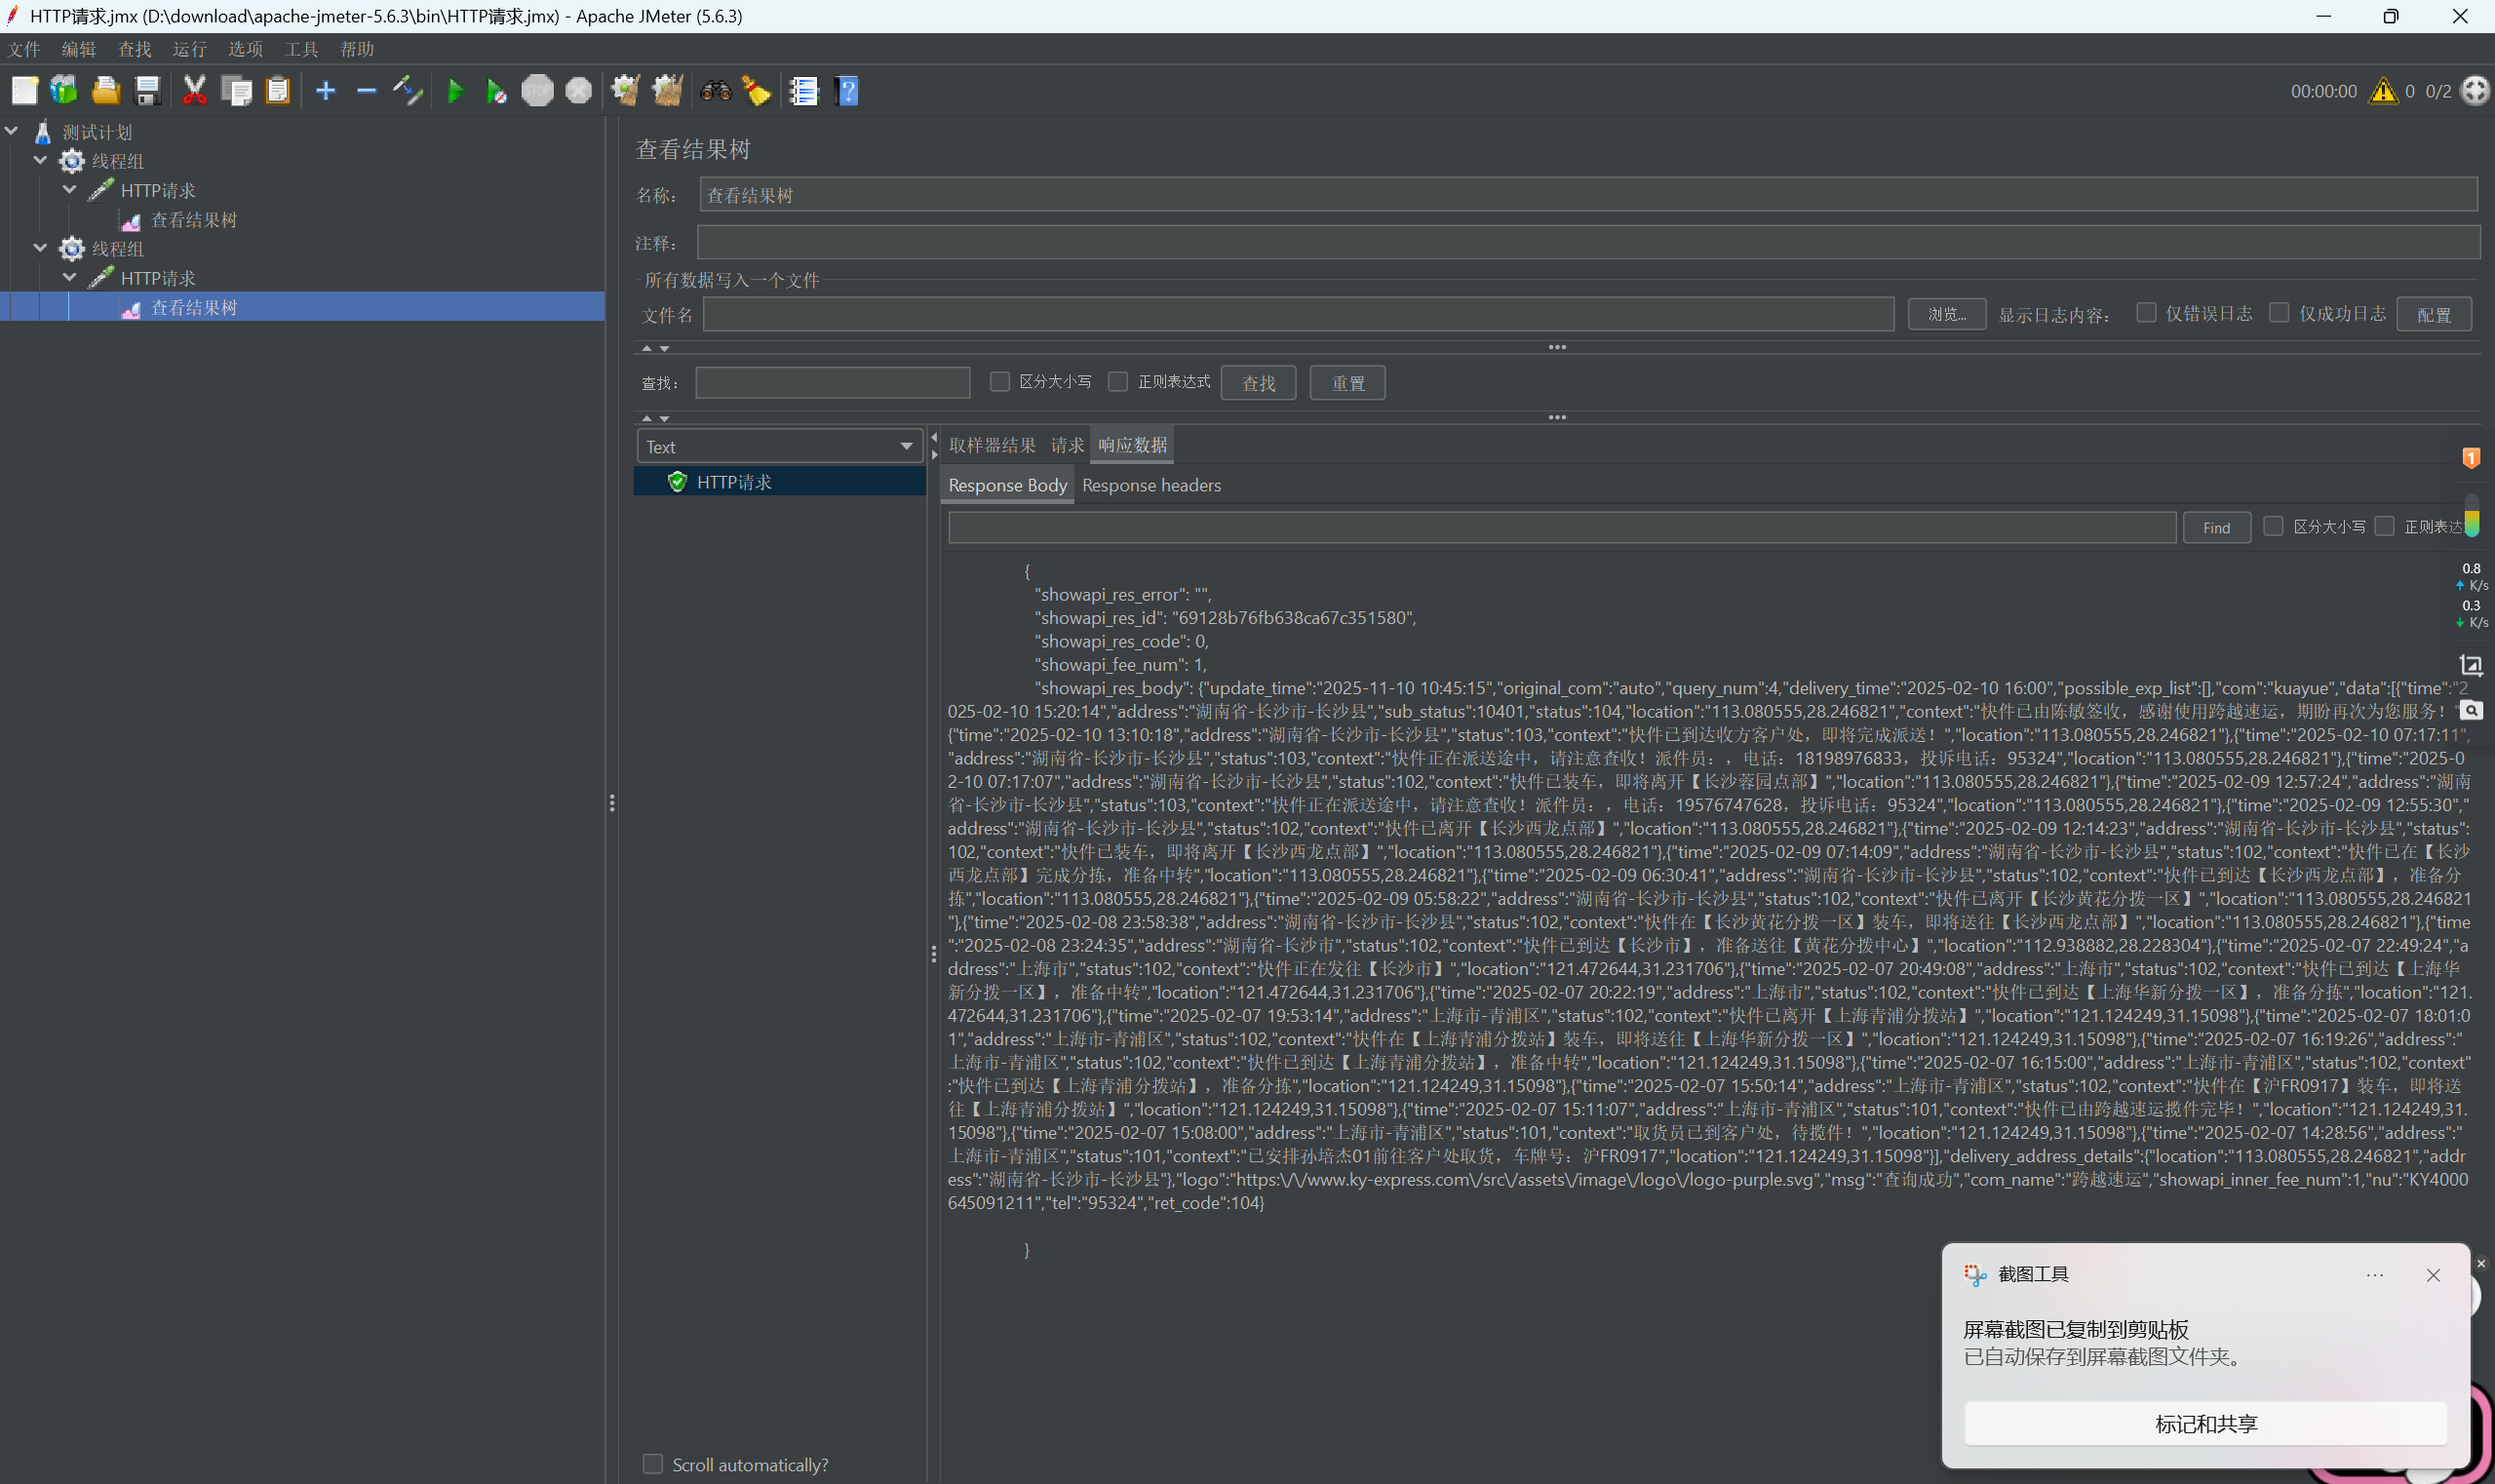Switch to Response headers tab
This screenshot has height=1484, width=2495.
(1151, 485)
